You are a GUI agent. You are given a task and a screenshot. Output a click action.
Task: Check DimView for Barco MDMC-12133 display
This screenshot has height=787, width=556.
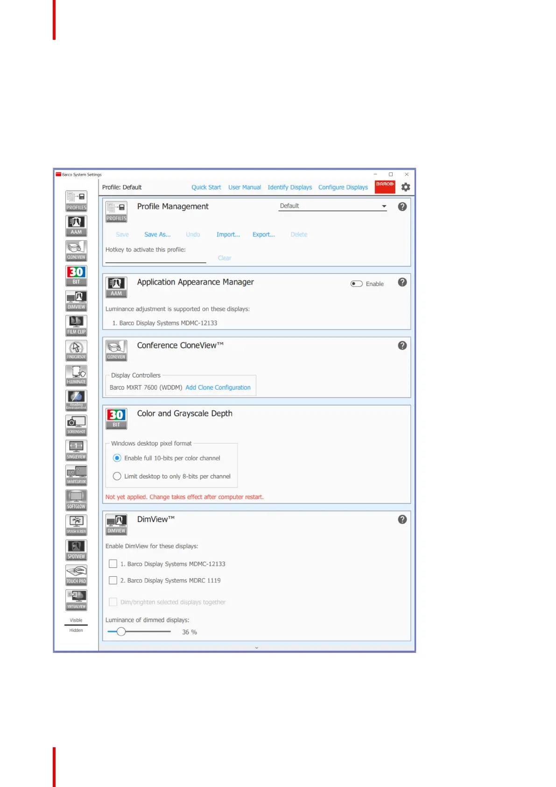[x=113, y=564]
